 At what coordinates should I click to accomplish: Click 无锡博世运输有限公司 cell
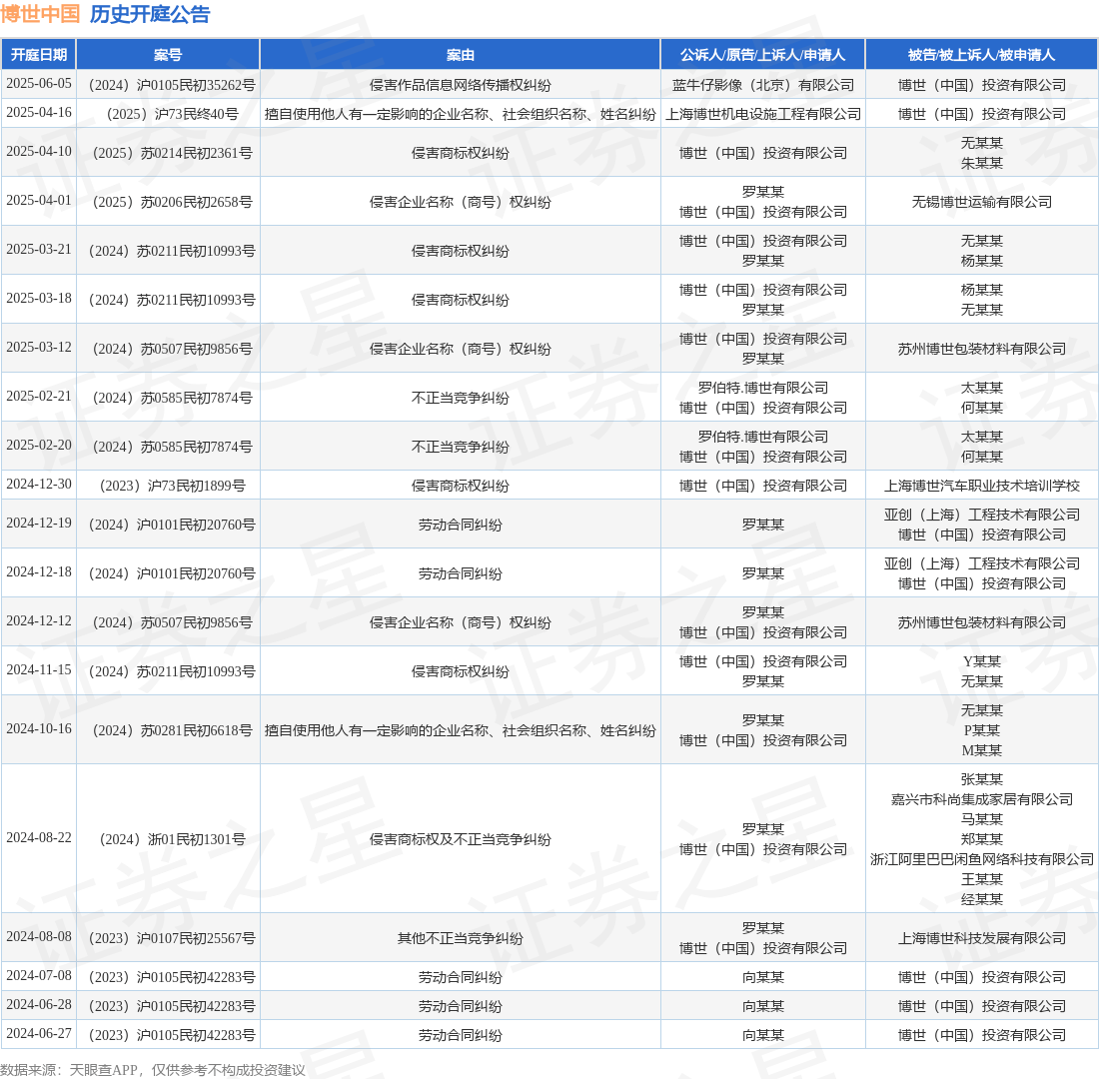pos(981,202)
